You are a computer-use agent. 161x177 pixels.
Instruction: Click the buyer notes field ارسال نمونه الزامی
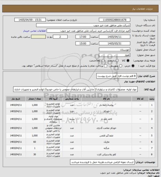click(102, 162)
